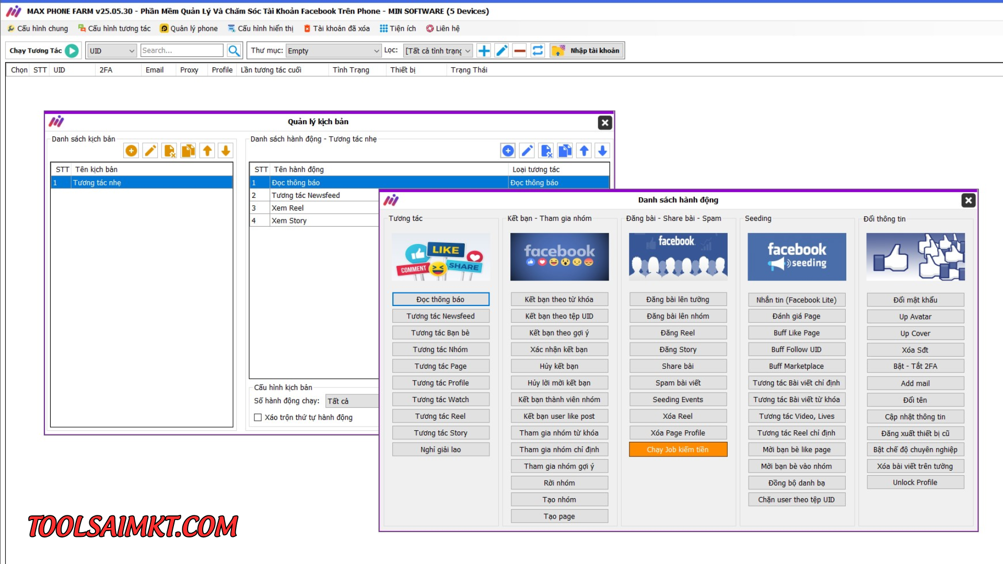Click the Tương tác like-comment-share thumbnail
Viewport: 1003px width, 564px height.
[440, 257]
